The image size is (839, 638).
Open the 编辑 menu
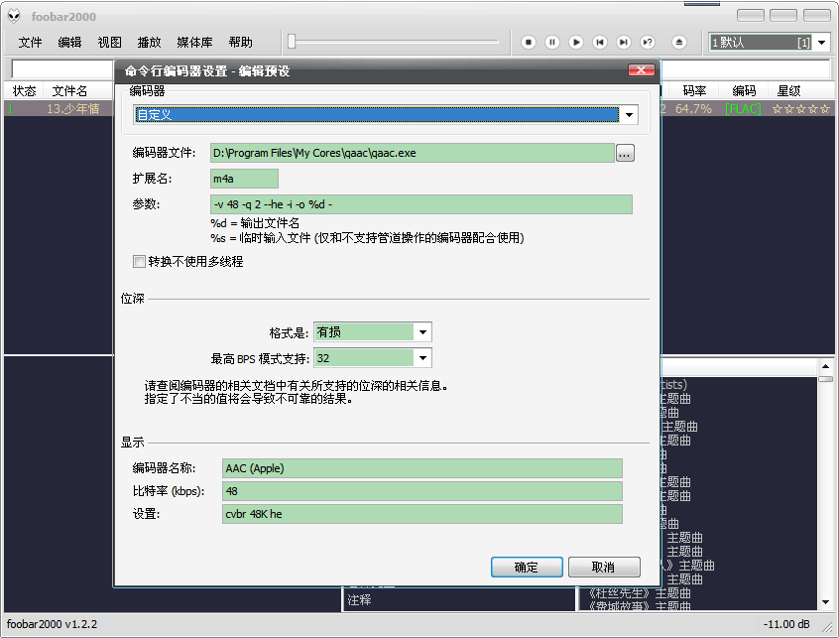(x=69, y=43)
